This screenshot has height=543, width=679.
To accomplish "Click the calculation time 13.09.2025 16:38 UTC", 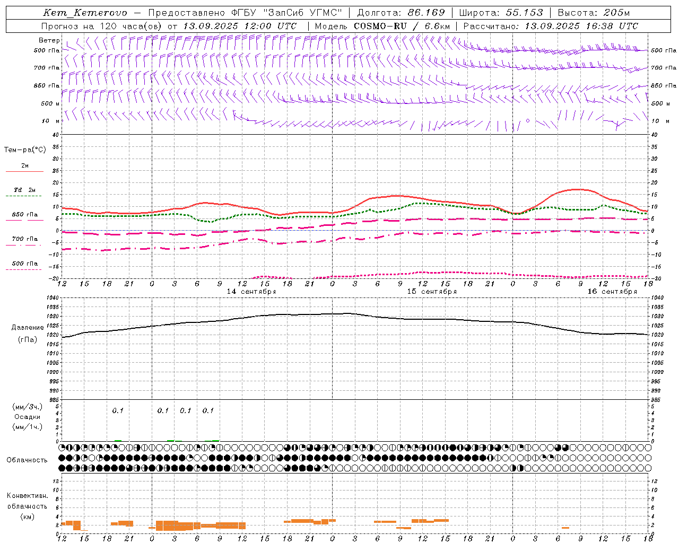I will pyautogui.click(x=581, y=26).
